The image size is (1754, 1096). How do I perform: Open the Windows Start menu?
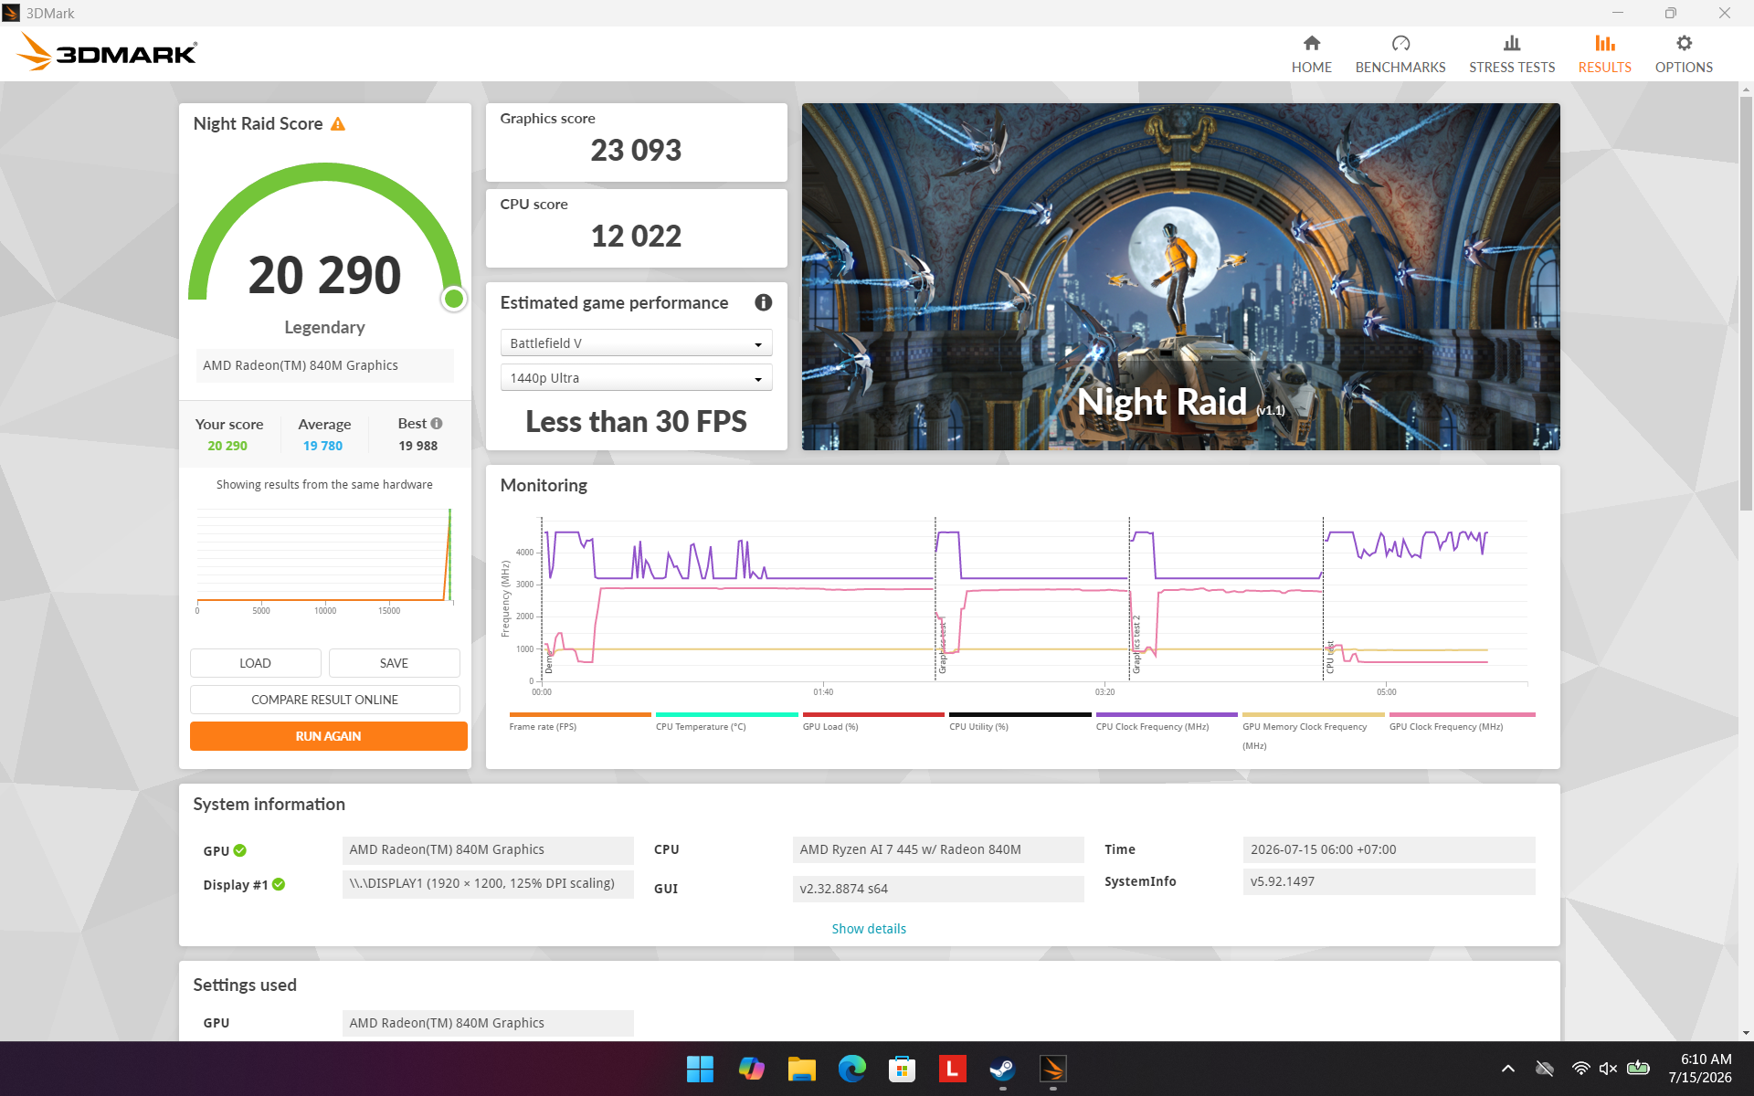pyautogui.click(x=700, y=1069)
